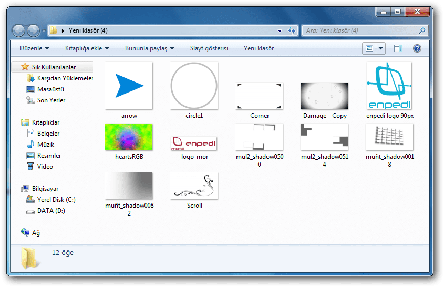Viewport: 444px width, 287px height.
Task: Select the mul2_shadow0514 thumbnail
Action: pos(324,137)
